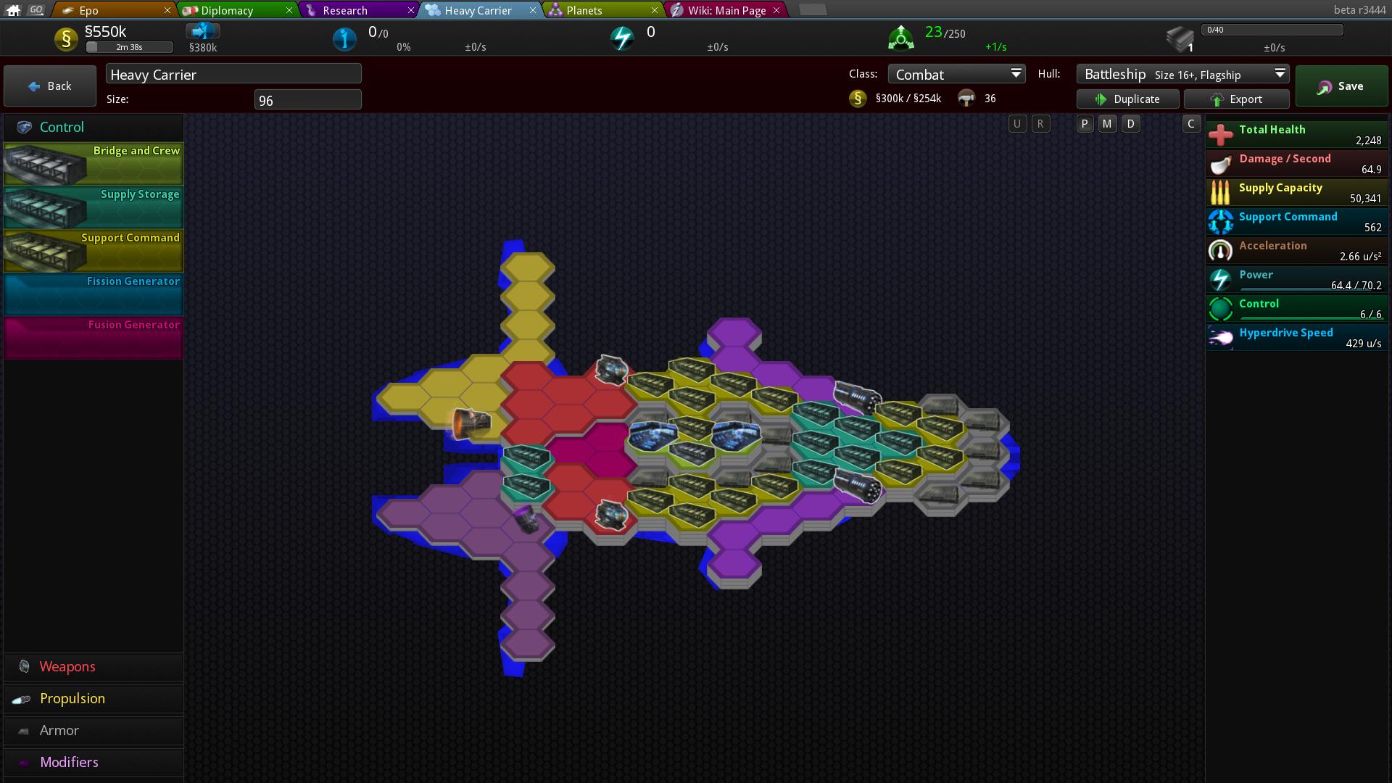
Task: Click the Hyperdrive Speed stat icon
Action: [1221, 338]
